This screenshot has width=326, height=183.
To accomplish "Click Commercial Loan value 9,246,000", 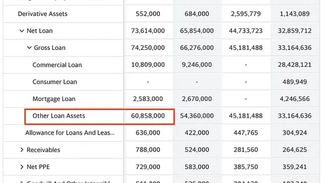I will click(x=197, y=65).
